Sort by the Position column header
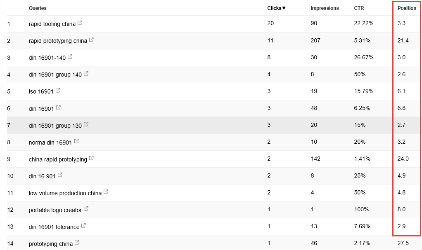 [x=407, y=8]
